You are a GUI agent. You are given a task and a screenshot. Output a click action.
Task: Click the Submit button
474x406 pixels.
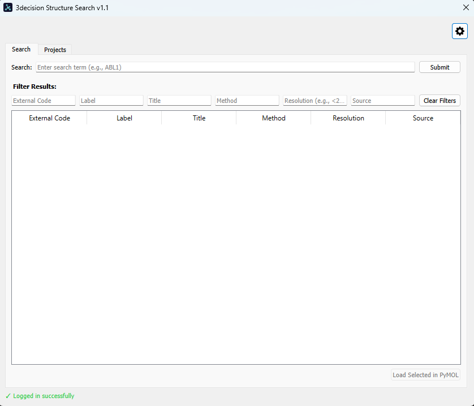tap(439, 67)
